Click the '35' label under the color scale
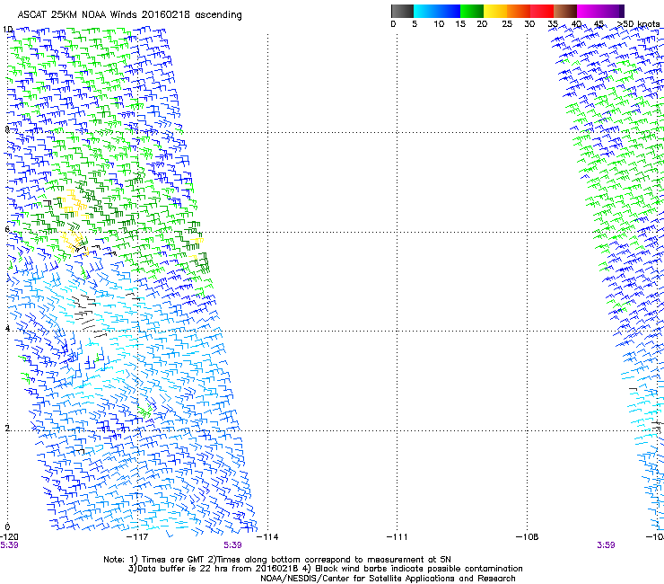Viewport: 664px width, 584px height. 553,24
